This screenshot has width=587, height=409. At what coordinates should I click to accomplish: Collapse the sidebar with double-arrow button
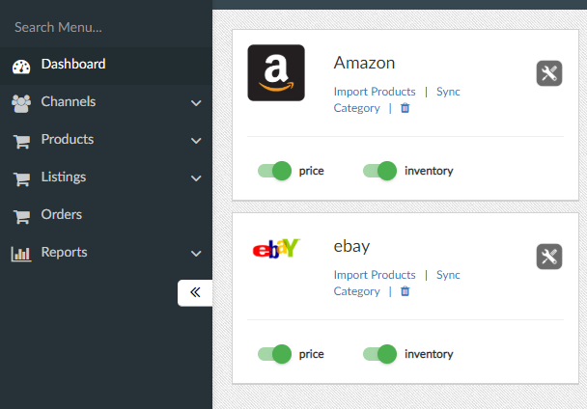click(195, 293)
